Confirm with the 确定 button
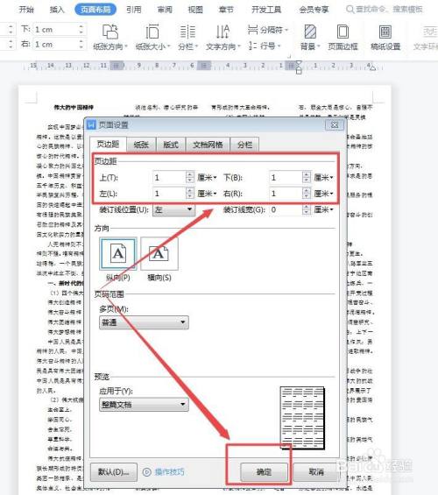Image resolution: width=438 pixels, height=495 pixels. [x=265, y=472]
